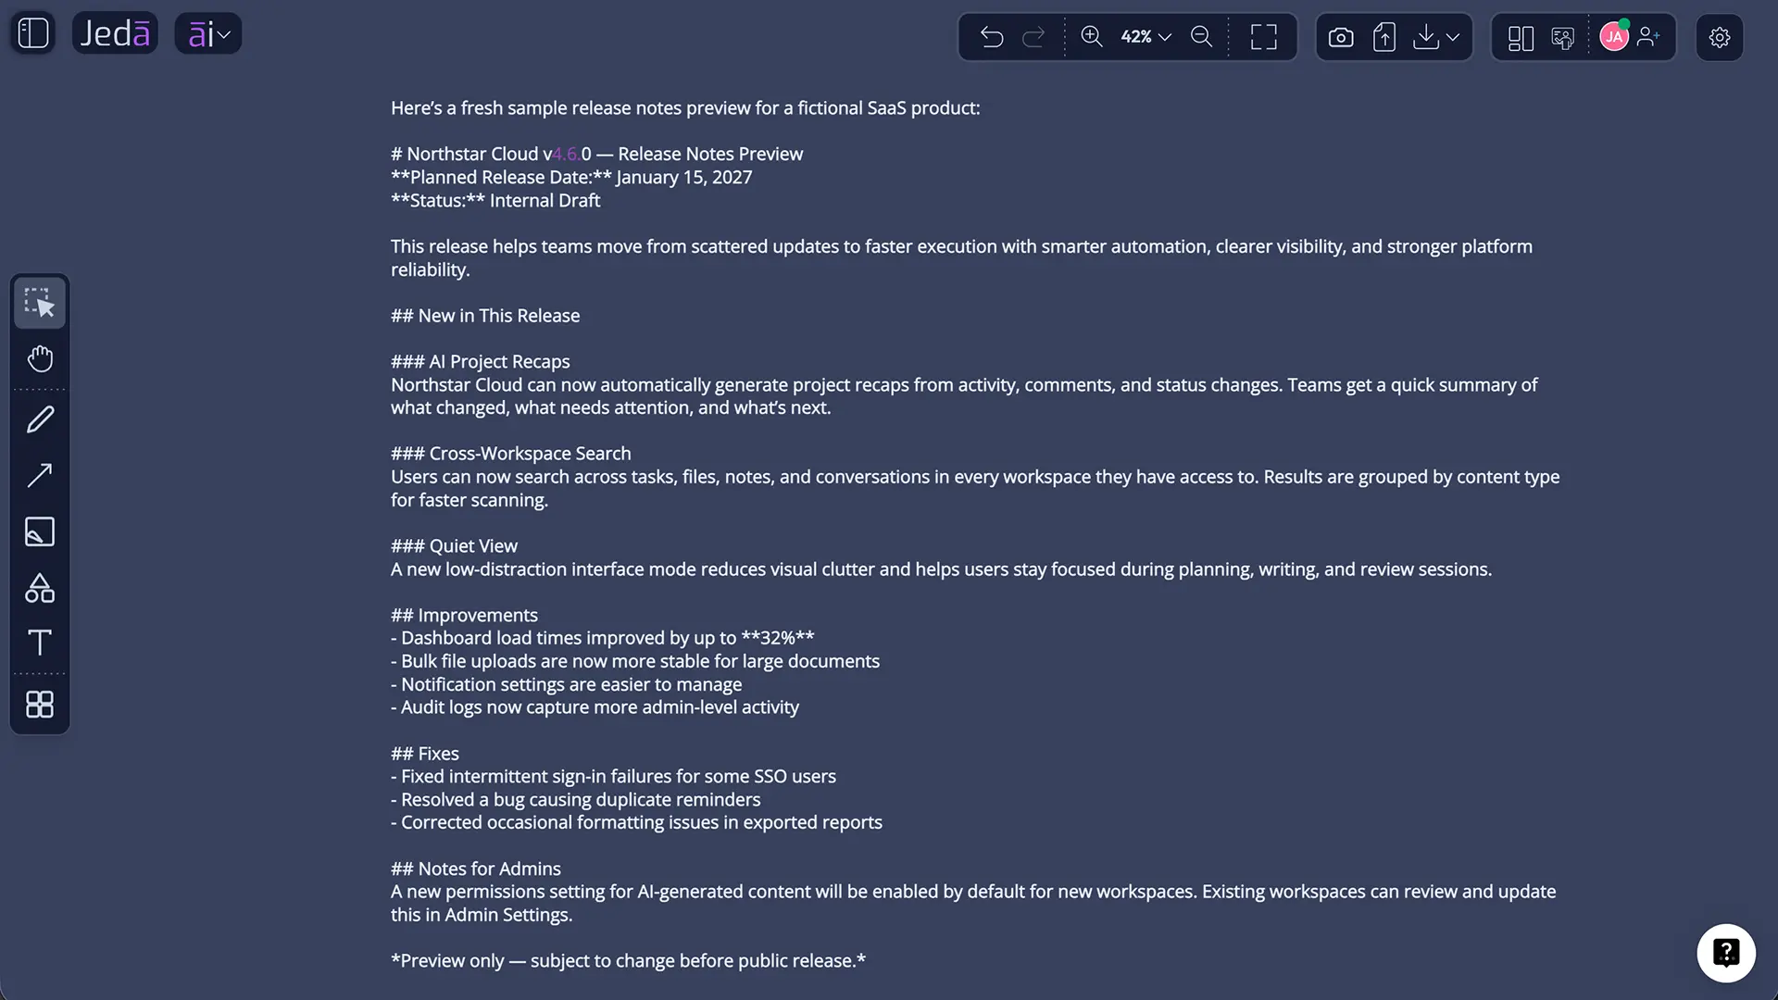Open the help question button
Screen dimensions: 1778x1000
[x=1726, y=953]
